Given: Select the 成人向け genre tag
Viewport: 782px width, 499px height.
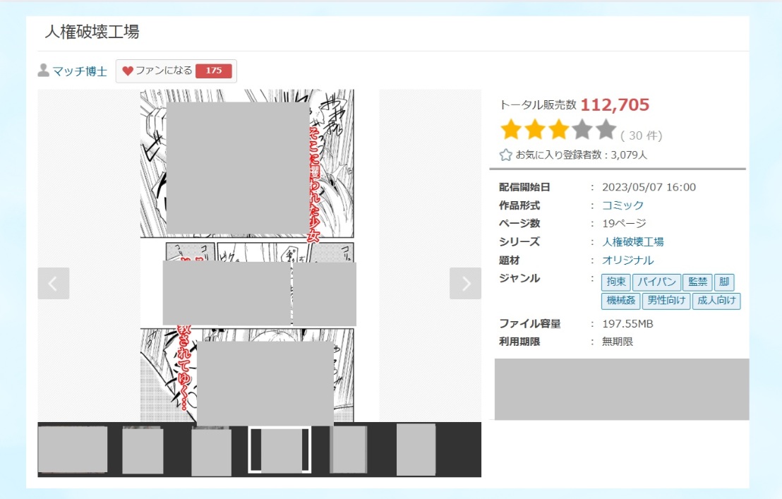Looking at the screenshot, I should click(x=716, y=301).
